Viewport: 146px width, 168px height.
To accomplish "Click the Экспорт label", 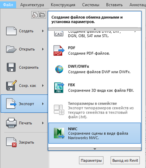I will tap(26, 104).
